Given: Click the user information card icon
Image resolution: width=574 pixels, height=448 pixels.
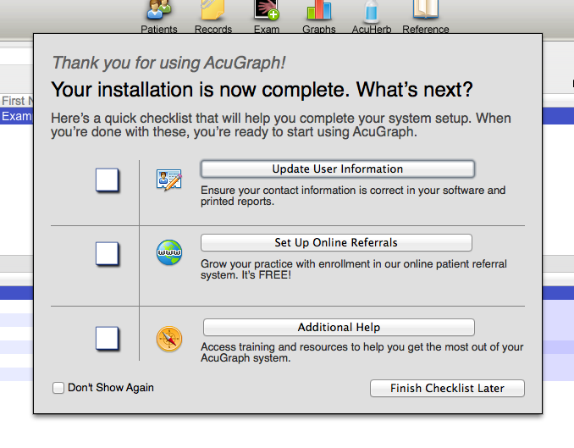Looking at the screenshot, I should pyautogui.click(x=169, y=180).
